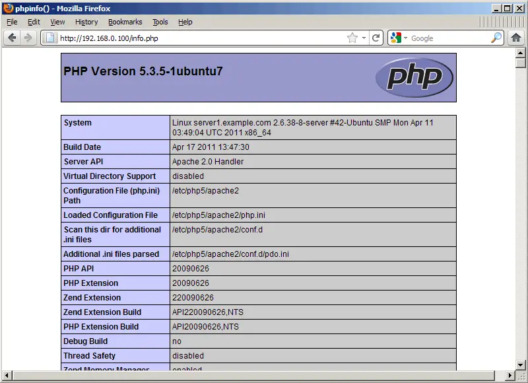Click the horizontal scrollbar right arrow

click(x=510, y=375)
